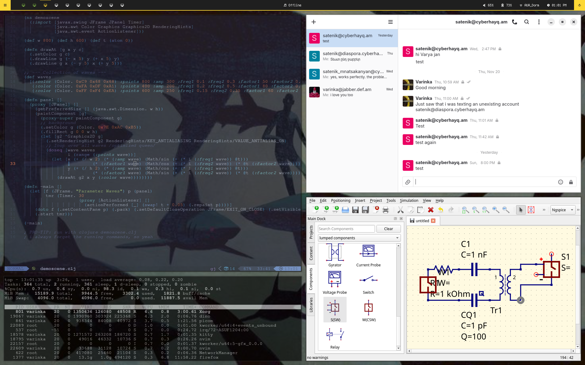Select the Components side tab

pyautogui.click(x=311, y=279)
